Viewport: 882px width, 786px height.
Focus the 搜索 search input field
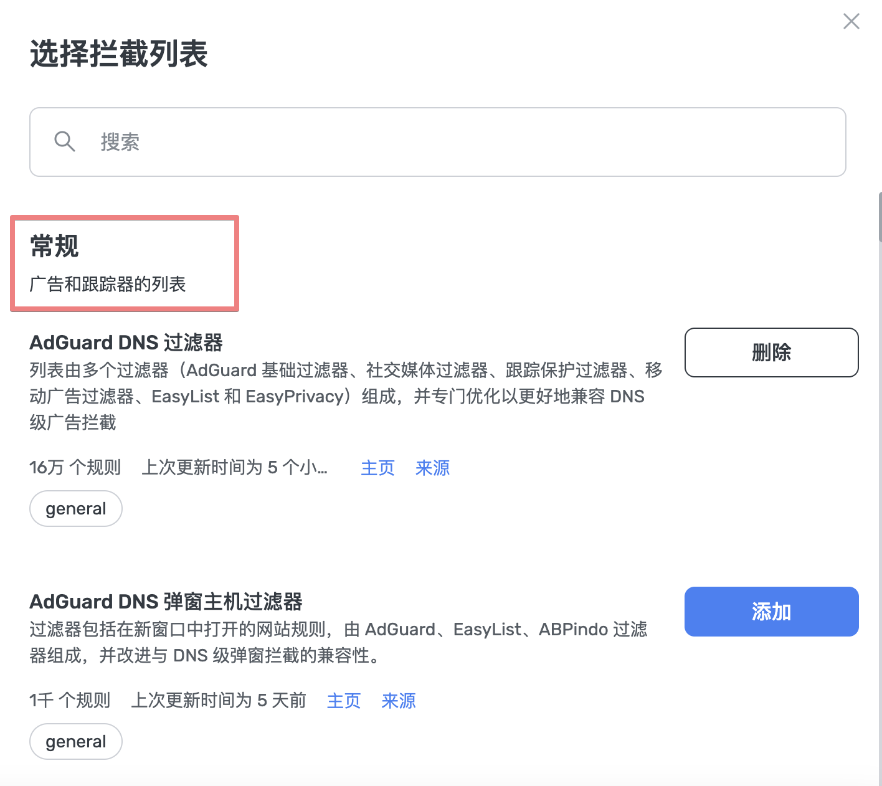437,142
